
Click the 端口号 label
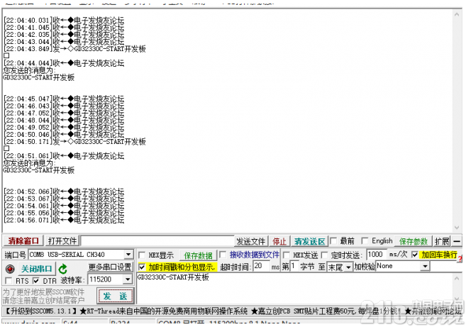[x=16, y=255]
